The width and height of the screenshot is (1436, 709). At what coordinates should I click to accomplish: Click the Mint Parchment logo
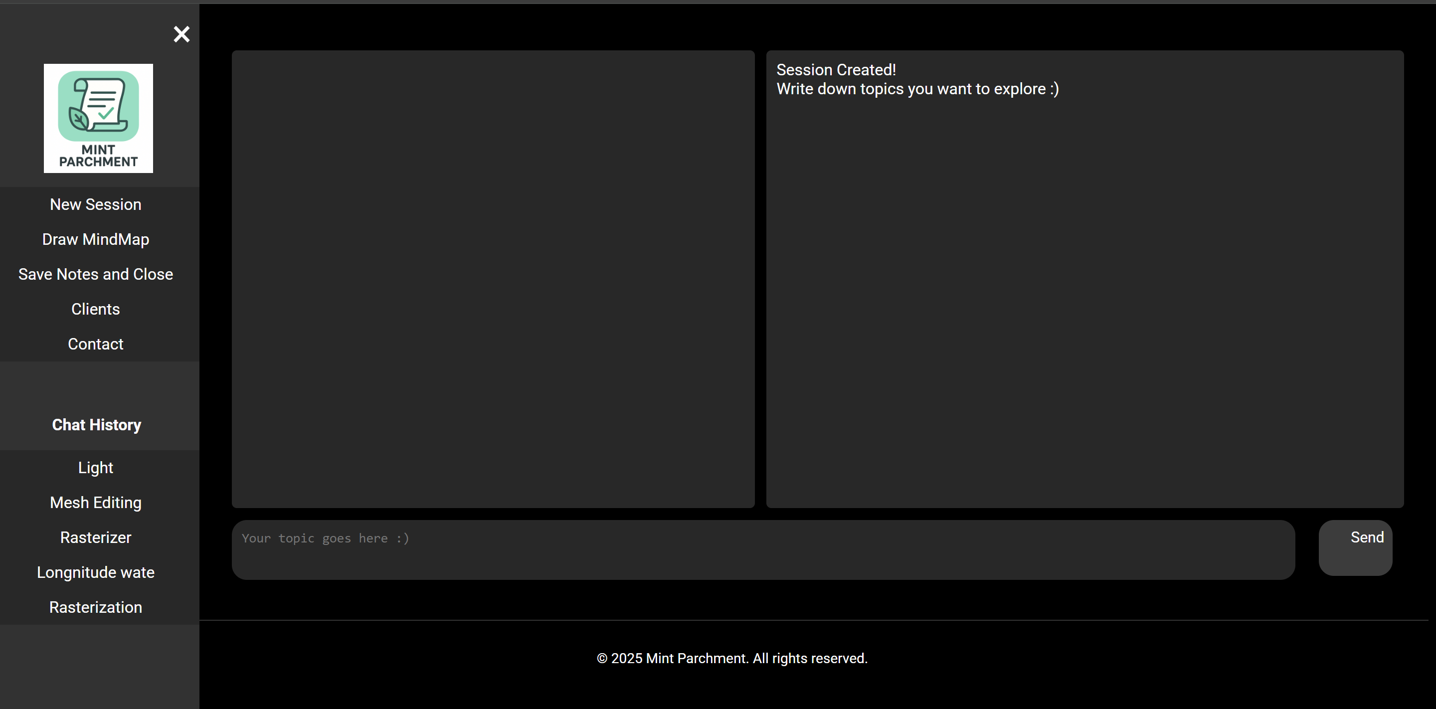pos(98,118)
